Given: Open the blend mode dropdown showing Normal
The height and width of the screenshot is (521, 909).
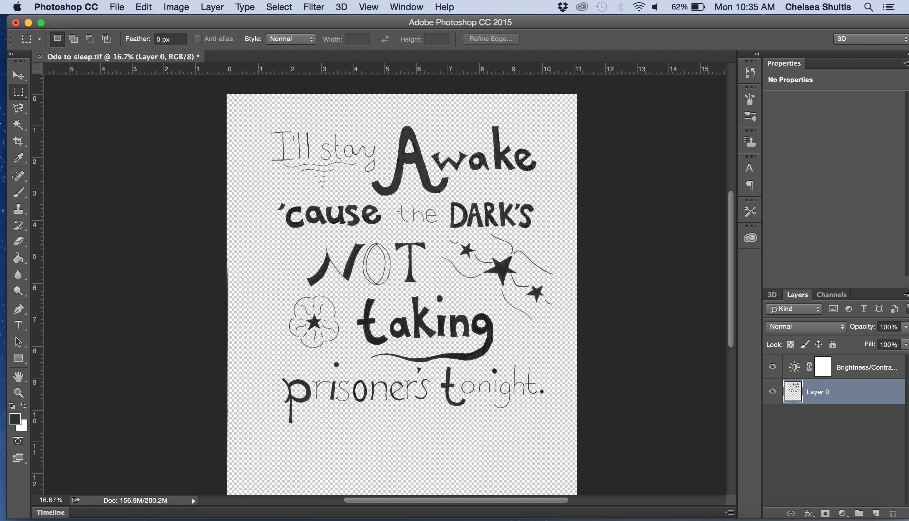Looking at the screenshot, I should point(805,326).
